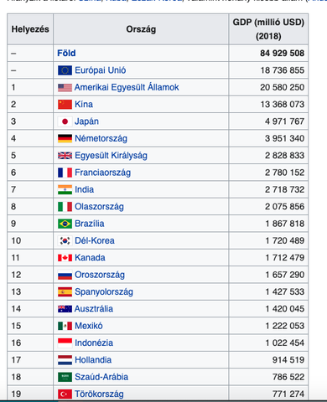Select the GDP value 4 971 767
This screenshot has height=402, width=327.
[284, 121]
